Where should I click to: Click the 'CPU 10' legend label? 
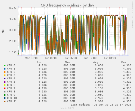click(x=12, y=98)
